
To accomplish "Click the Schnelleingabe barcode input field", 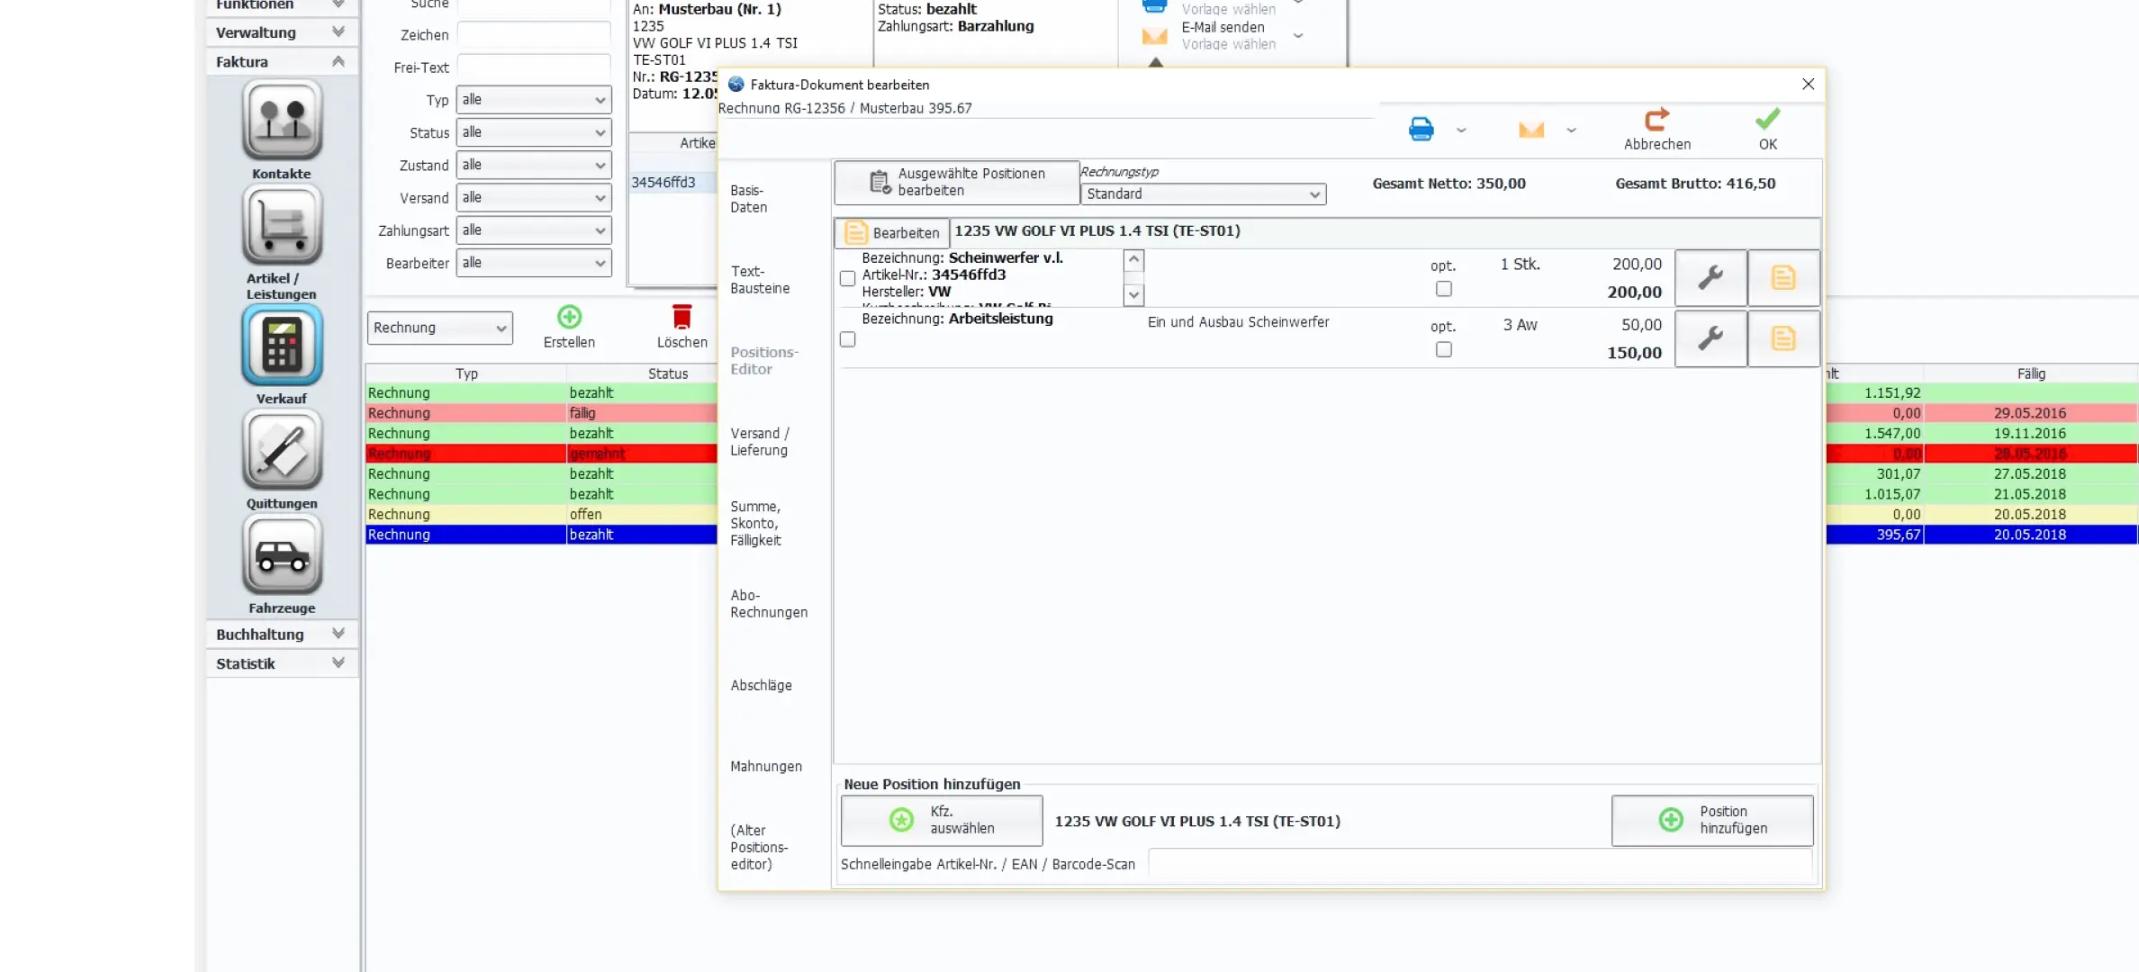I will [1478, 864].
